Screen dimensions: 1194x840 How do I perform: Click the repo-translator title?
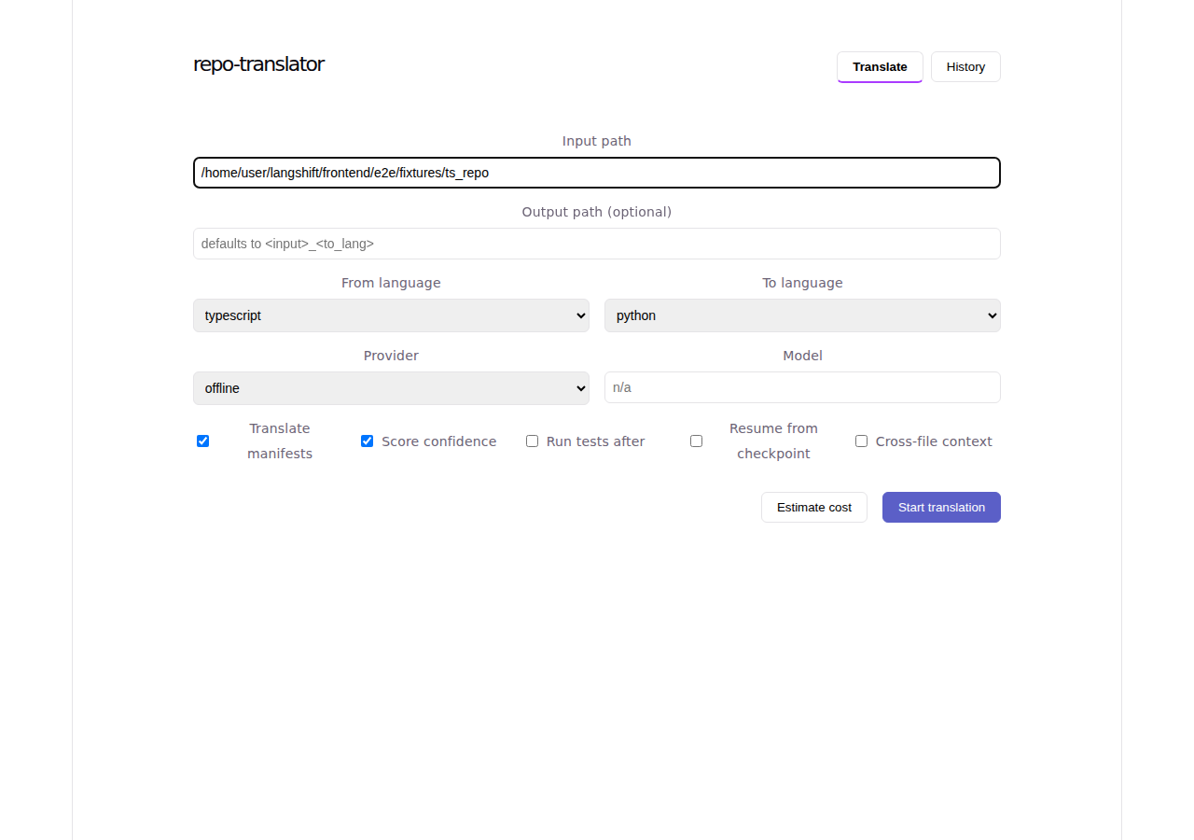[x=258, y=64]
